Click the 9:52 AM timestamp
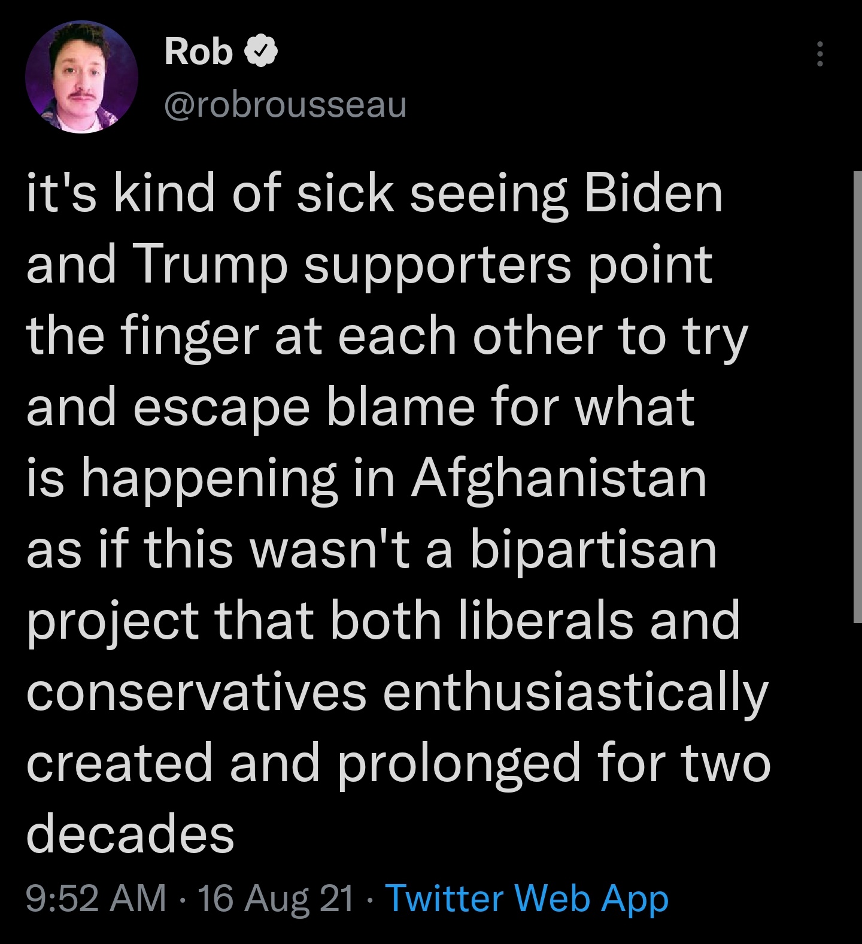Image resolution: width=862 pixels, height=944 pixels. click(x=96, y=899)
